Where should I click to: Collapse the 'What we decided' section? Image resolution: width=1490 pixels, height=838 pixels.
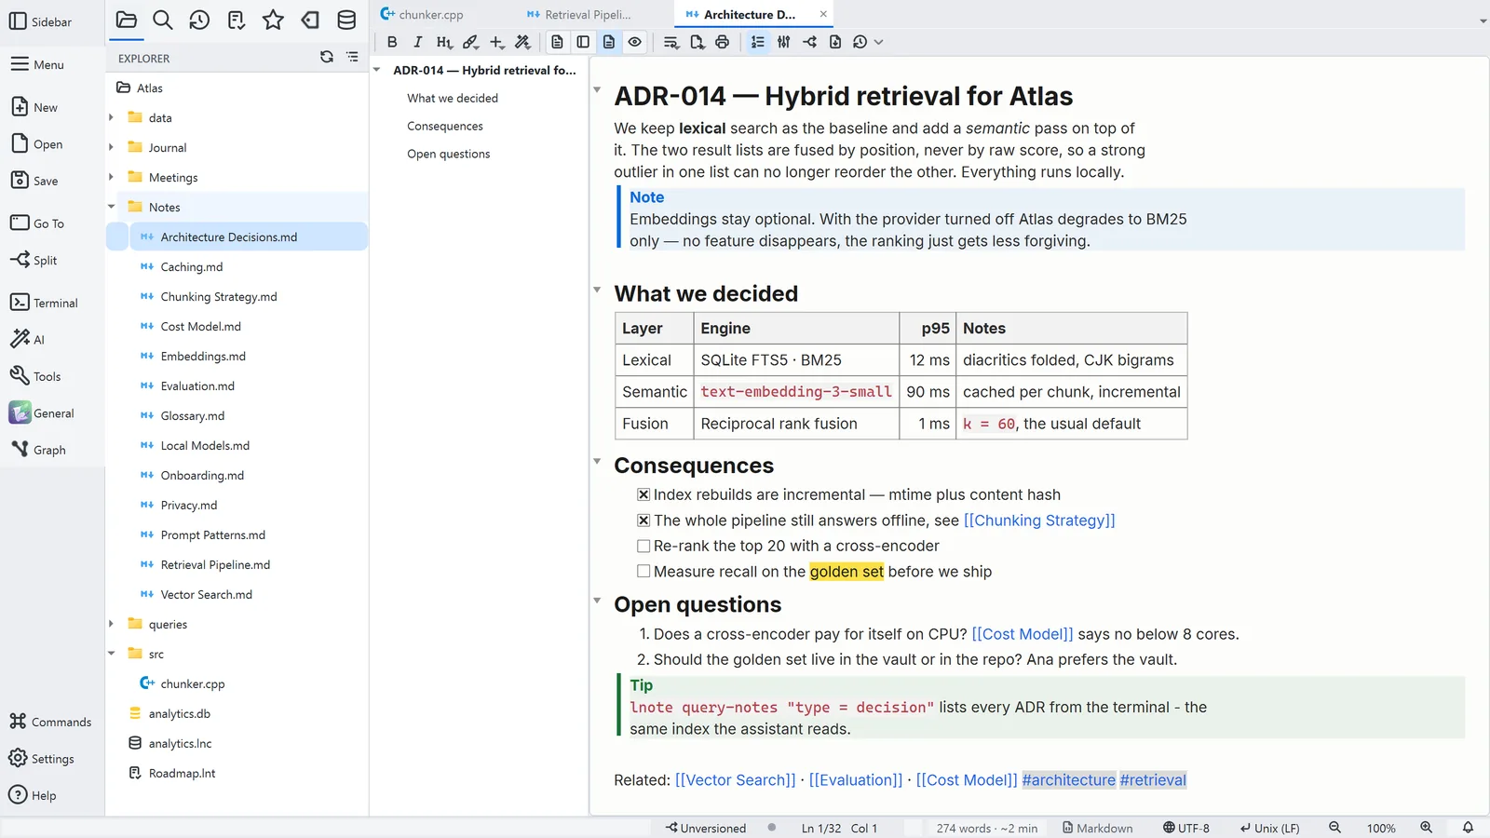(x=597, y=291)
